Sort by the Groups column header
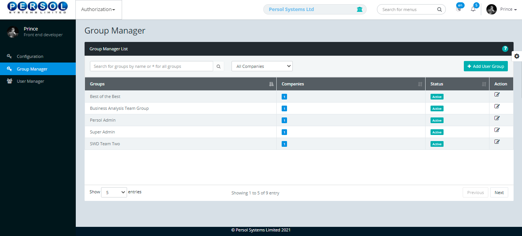The image size is (522, 236). tap(181, 84)
